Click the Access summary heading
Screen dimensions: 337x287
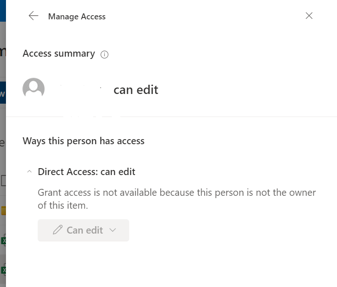pyautogui.click(x=58, y=53)
